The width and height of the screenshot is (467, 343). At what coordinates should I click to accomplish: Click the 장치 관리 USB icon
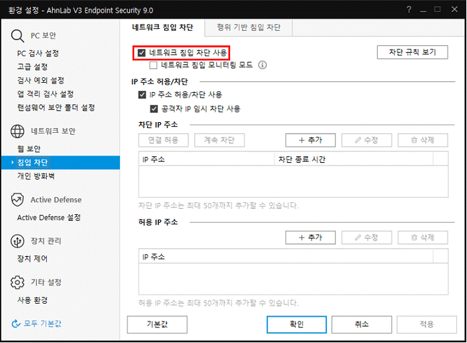click(x=17, y=241)
